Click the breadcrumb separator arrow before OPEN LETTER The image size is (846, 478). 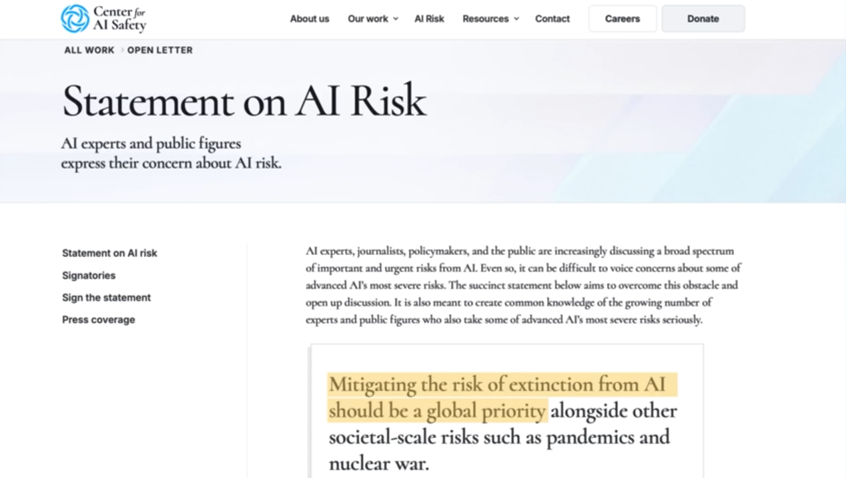pyautogui.click(x=121, y=50)
